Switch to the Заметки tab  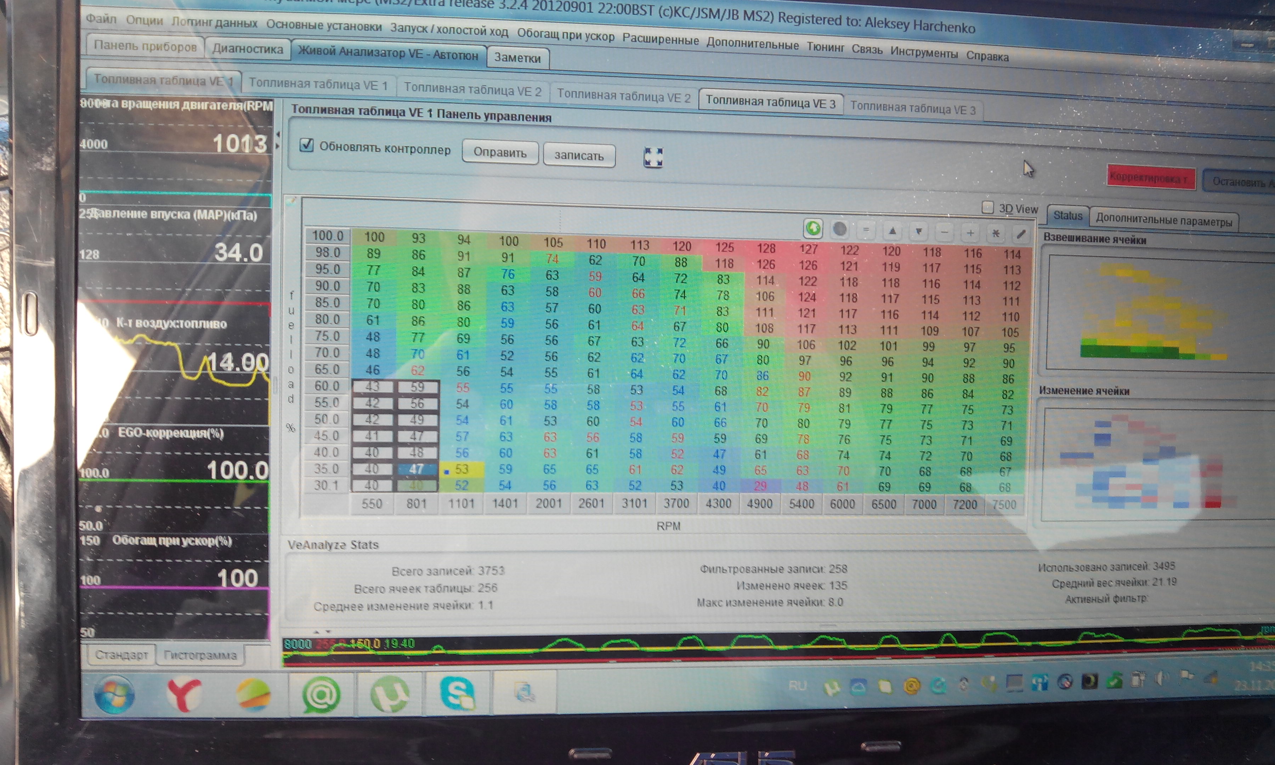[517, 58]
